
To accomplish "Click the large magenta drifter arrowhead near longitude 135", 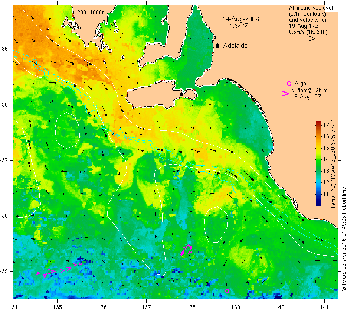I will (x=51, y=271).
